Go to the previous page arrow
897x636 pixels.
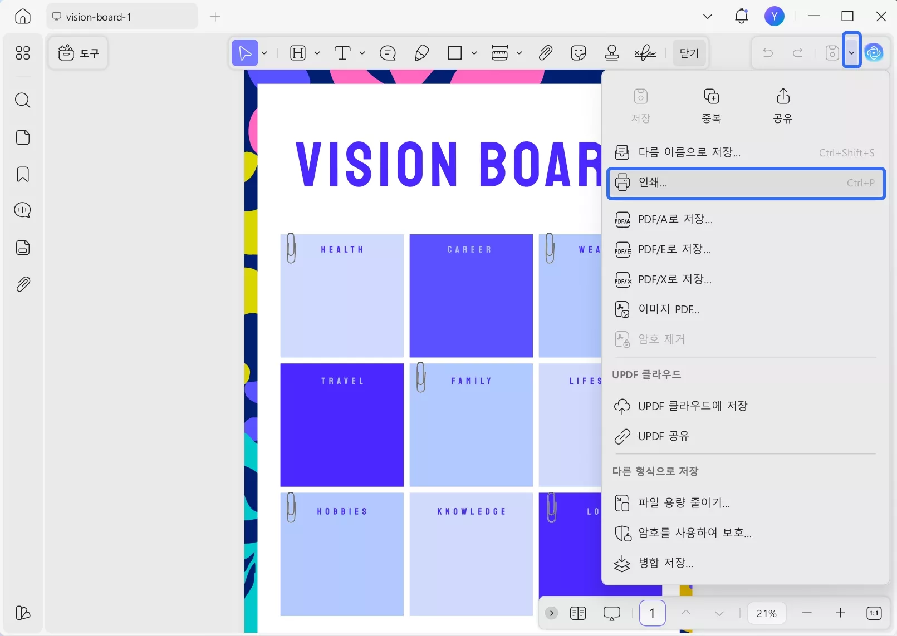pyautogui.click(x=686, y=613)
